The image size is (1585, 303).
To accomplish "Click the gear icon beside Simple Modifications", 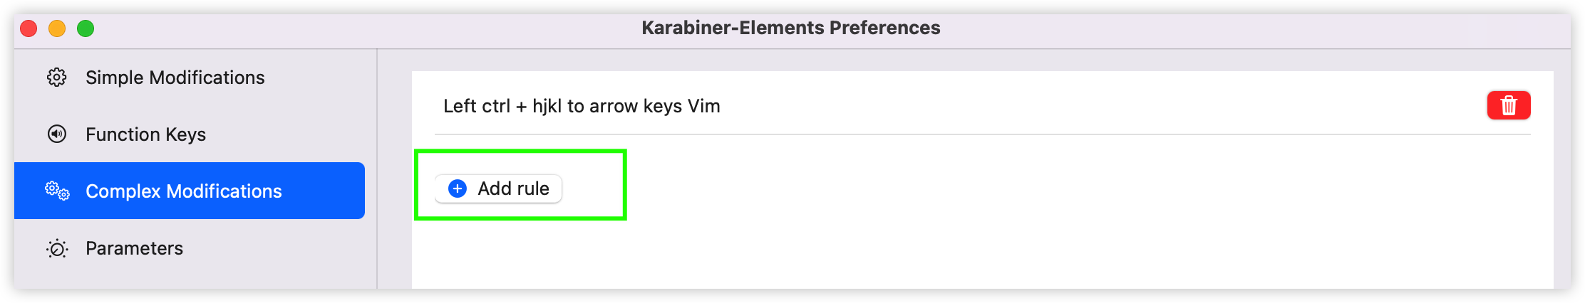I will coord(57,78).
